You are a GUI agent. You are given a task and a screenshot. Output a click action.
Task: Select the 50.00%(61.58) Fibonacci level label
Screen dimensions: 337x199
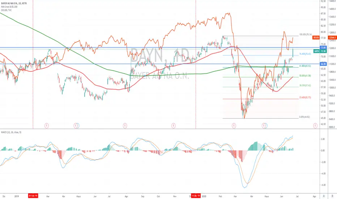305,76
